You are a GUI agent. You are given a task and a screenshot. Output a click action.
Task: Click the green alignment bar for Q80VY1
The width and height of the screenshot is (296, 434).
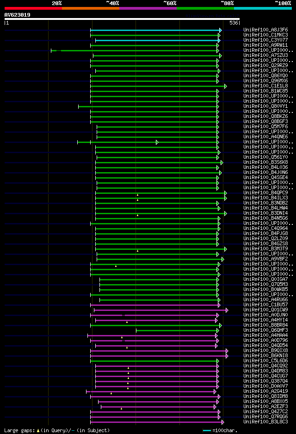tap(148, 106)
